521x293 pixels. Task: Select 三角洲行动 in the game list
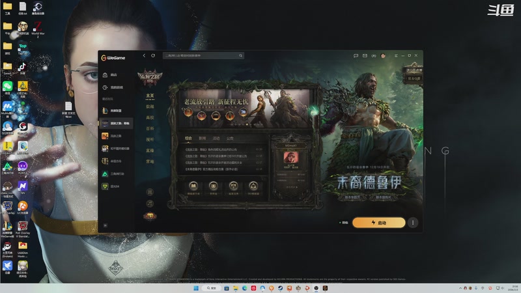[116, 174]
